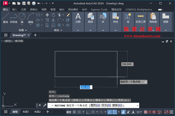Click the Rectangle tool icon in draw panel
This screenshot has width=175, height=116.
point(38,15)
